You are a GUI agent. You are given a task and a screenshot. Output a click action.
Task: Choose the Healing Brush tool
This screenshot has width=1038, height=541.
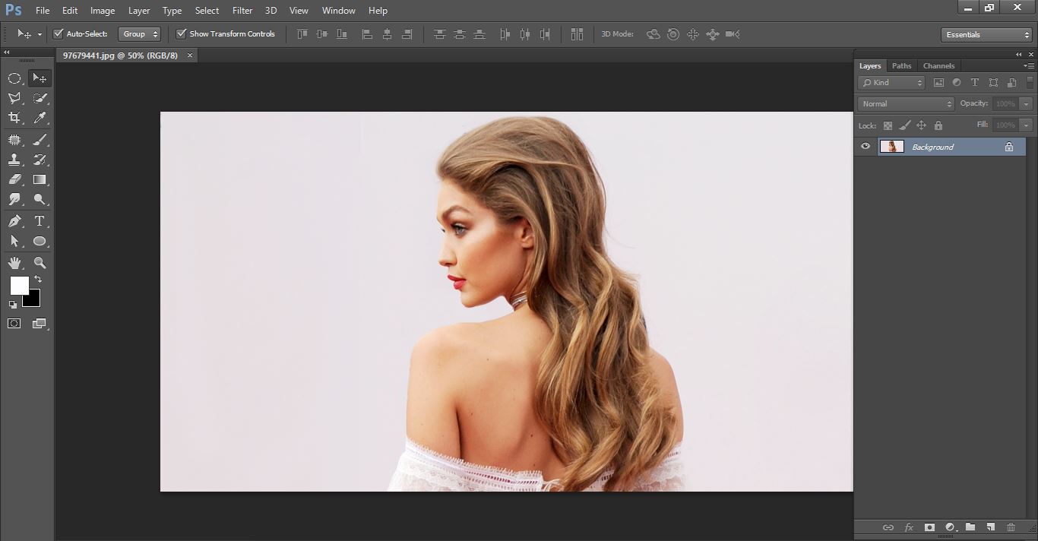click(15, 139)
